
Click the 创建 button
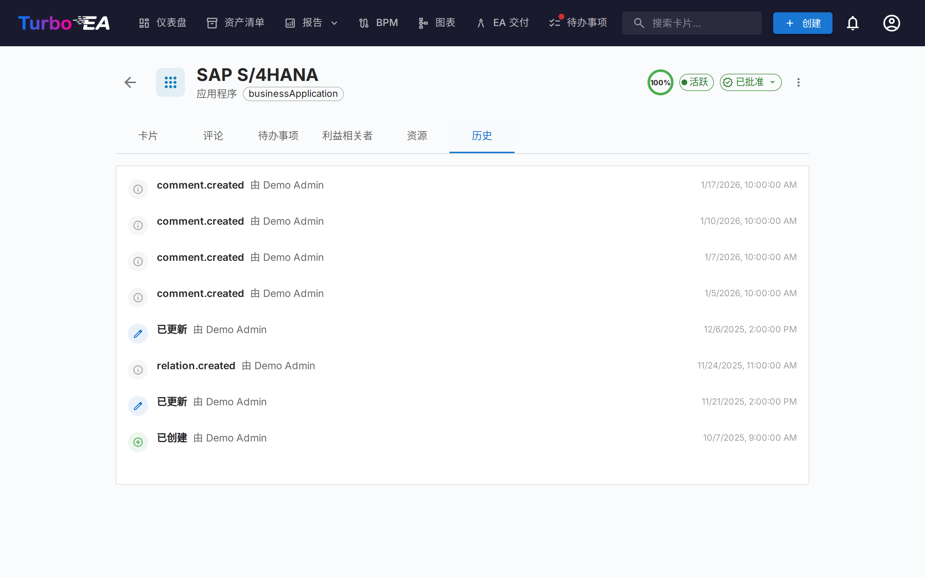802,23
